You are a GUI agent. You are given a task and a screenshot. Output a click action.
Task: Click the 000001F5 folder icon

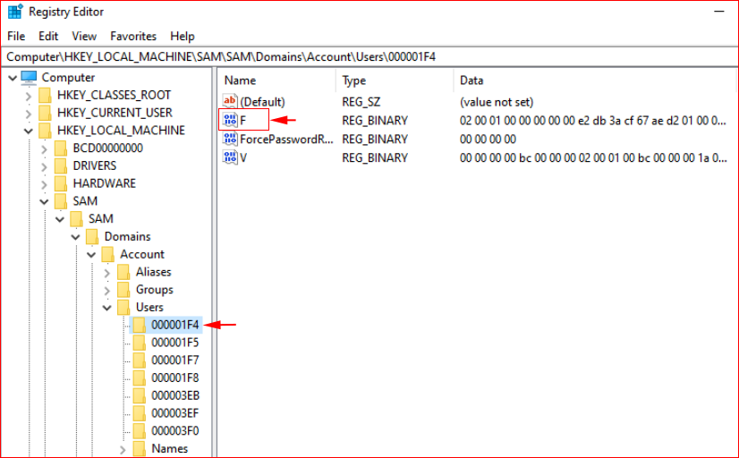pyautogui.click(x=139, y=343)
